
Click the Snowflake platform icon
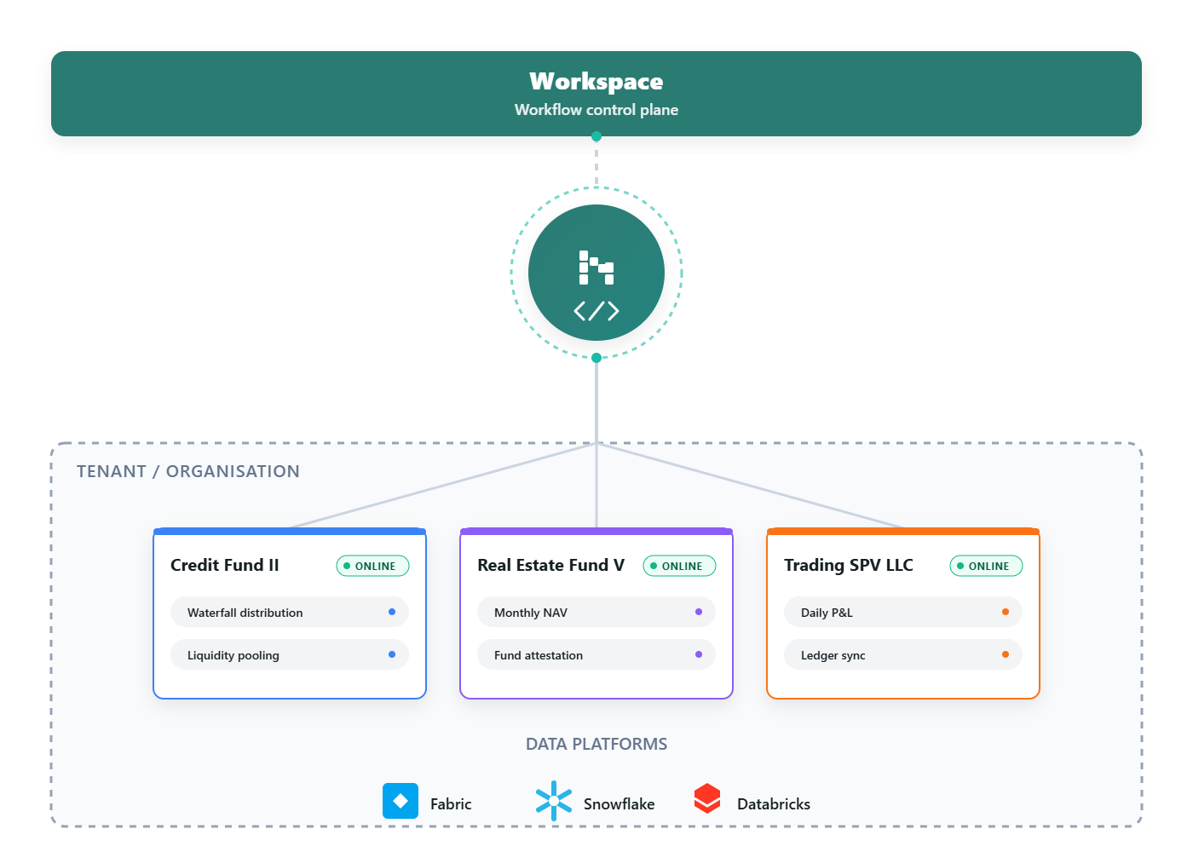coord(554,801)
